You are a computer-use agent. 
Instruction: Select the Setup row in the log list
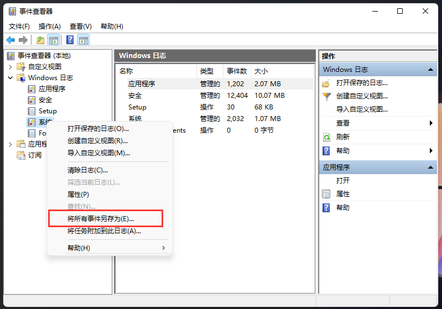(137, 107)
